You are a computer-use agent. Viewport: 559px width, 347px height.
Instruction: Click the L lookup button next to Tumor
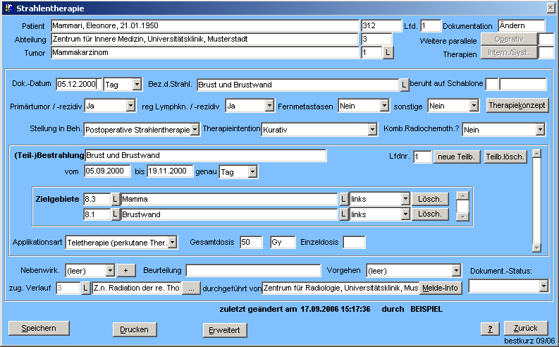tap(388, 53)
